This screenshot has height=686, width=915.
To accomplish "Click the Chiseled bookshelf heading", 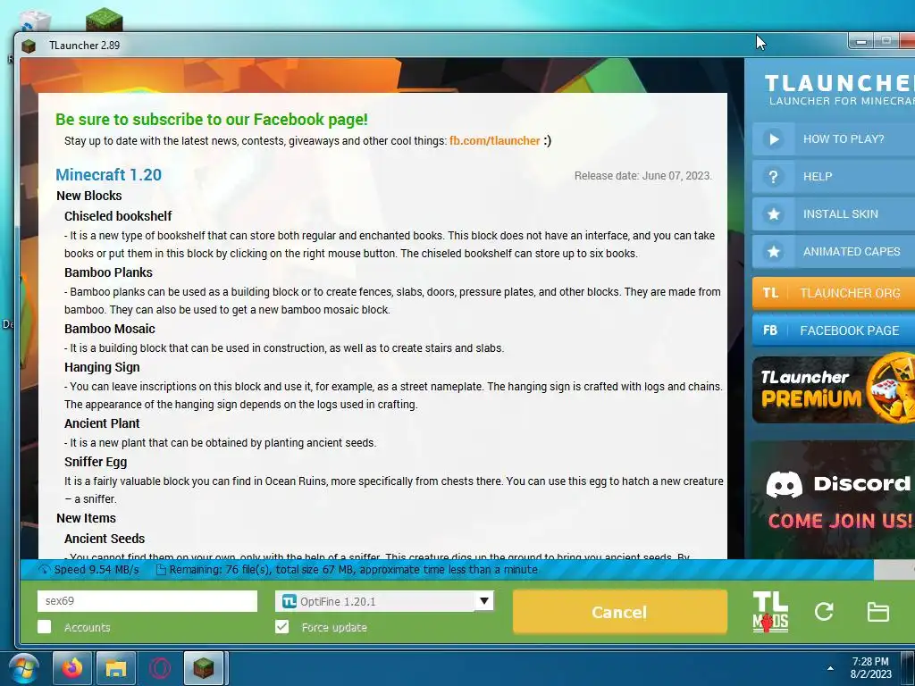I will [x=118, y=216].
